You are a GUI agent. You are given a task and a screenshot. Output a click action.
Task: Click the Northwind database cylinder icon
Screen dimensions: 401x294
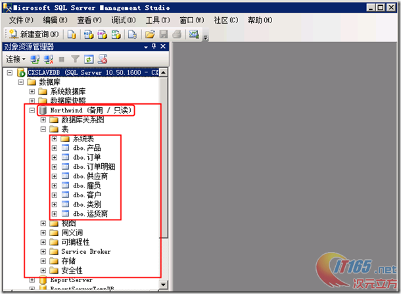[43, 110]
